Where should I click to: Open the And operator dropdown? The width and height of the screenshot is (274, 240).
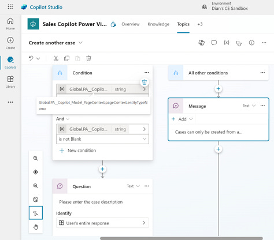[63, 119]
